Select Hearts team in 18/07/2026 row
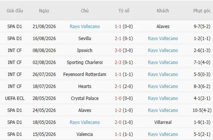This screenshot has height=140, width=213. point(85,86)
